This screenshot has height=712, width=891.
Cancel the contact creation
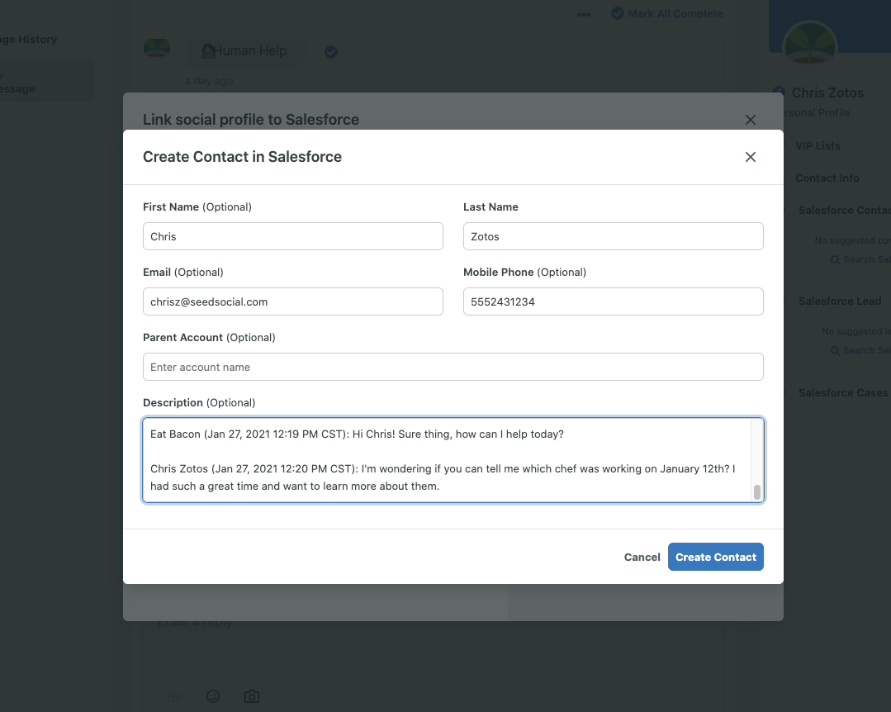pyautogui.click(x=642, y=557)
